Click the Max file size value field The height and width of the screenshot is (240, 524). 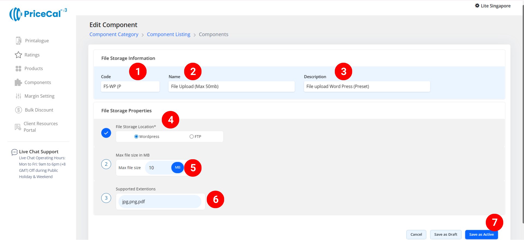tap(159, 168)
